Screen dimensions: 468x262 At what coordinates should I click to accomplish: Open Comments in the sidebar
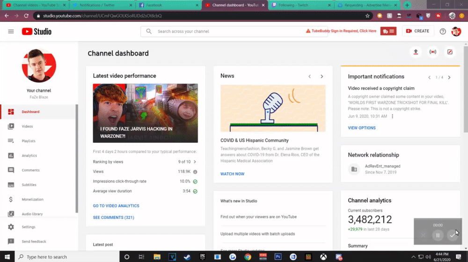(x=38, y=170)
